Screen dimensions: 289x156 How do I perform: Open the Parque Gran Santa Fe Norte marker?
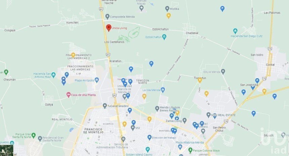point(33,135)
